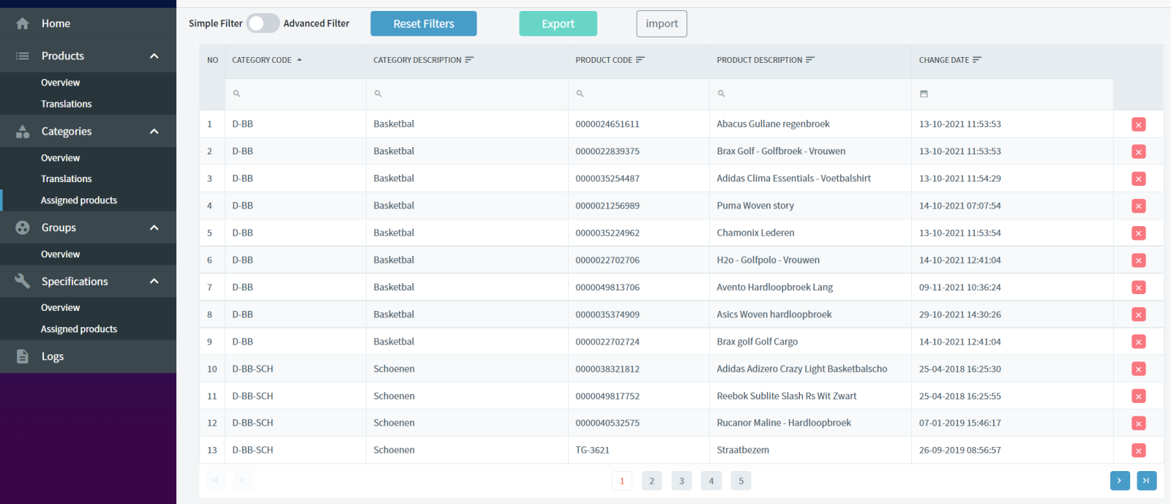Click the Reset Filters button
Screen dimensions: 1171x504
[423, 23]
